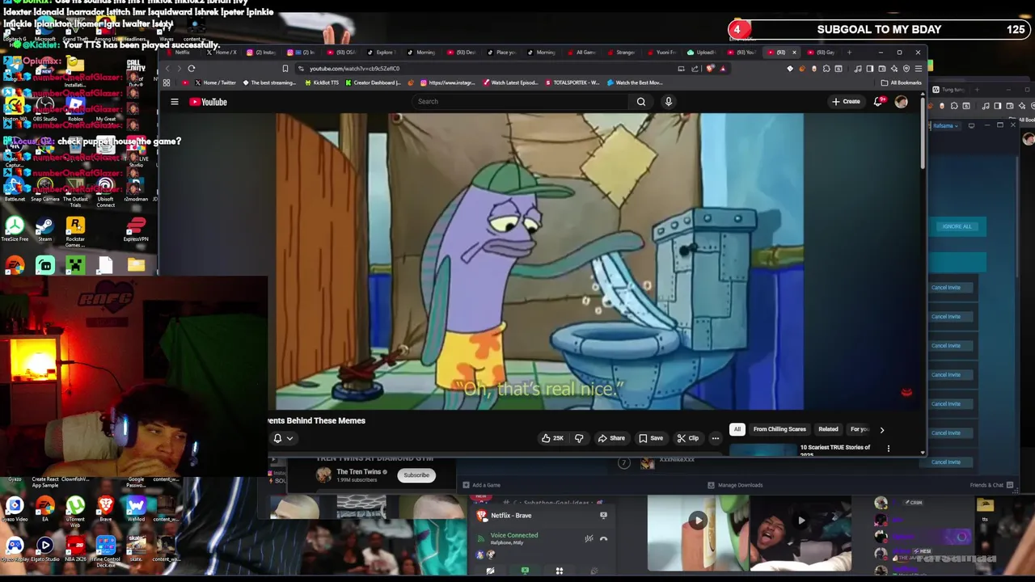Open the Brave Shields lion icon
Screen dimensions: 1035x582
click(x=710, y=69)
